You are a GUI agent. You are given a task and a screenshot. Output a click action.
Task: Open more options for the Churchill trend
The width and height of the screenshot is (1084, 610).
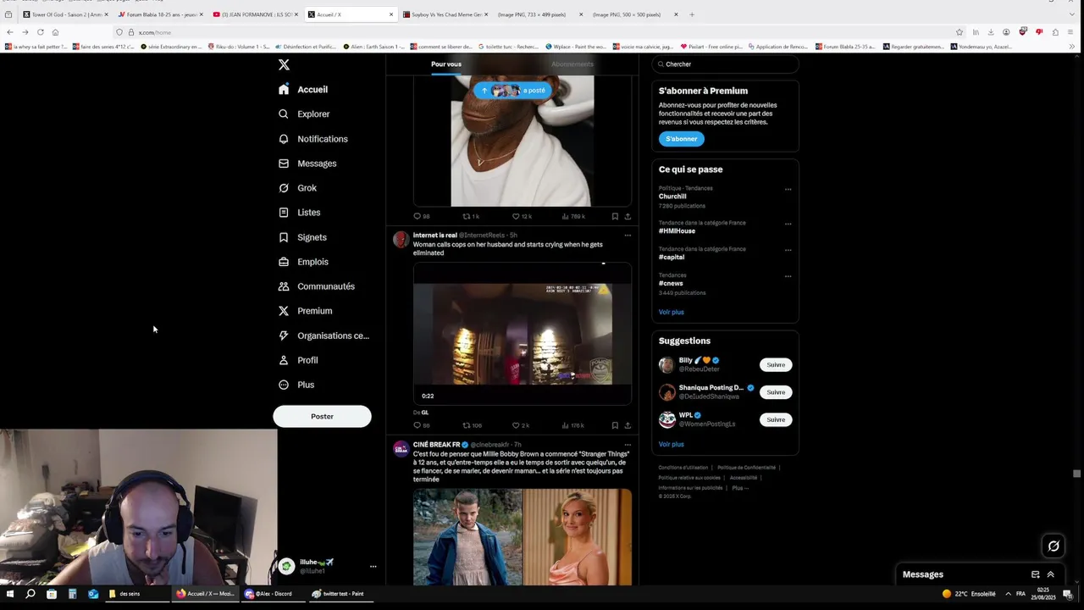coord(788,189)
